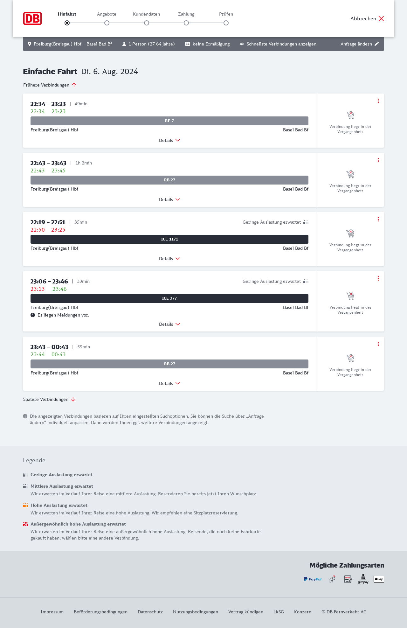Click the Anfrage ändern pencil icon
407x628 pixels.
(377, 44)
